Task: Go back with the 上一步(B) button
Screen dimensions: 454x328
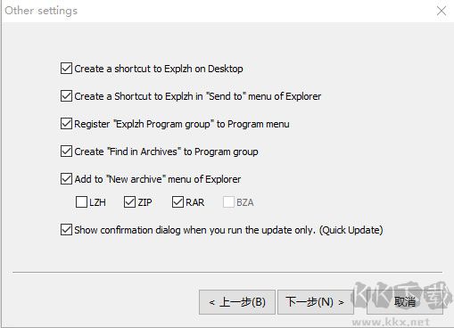Action: 237,302
